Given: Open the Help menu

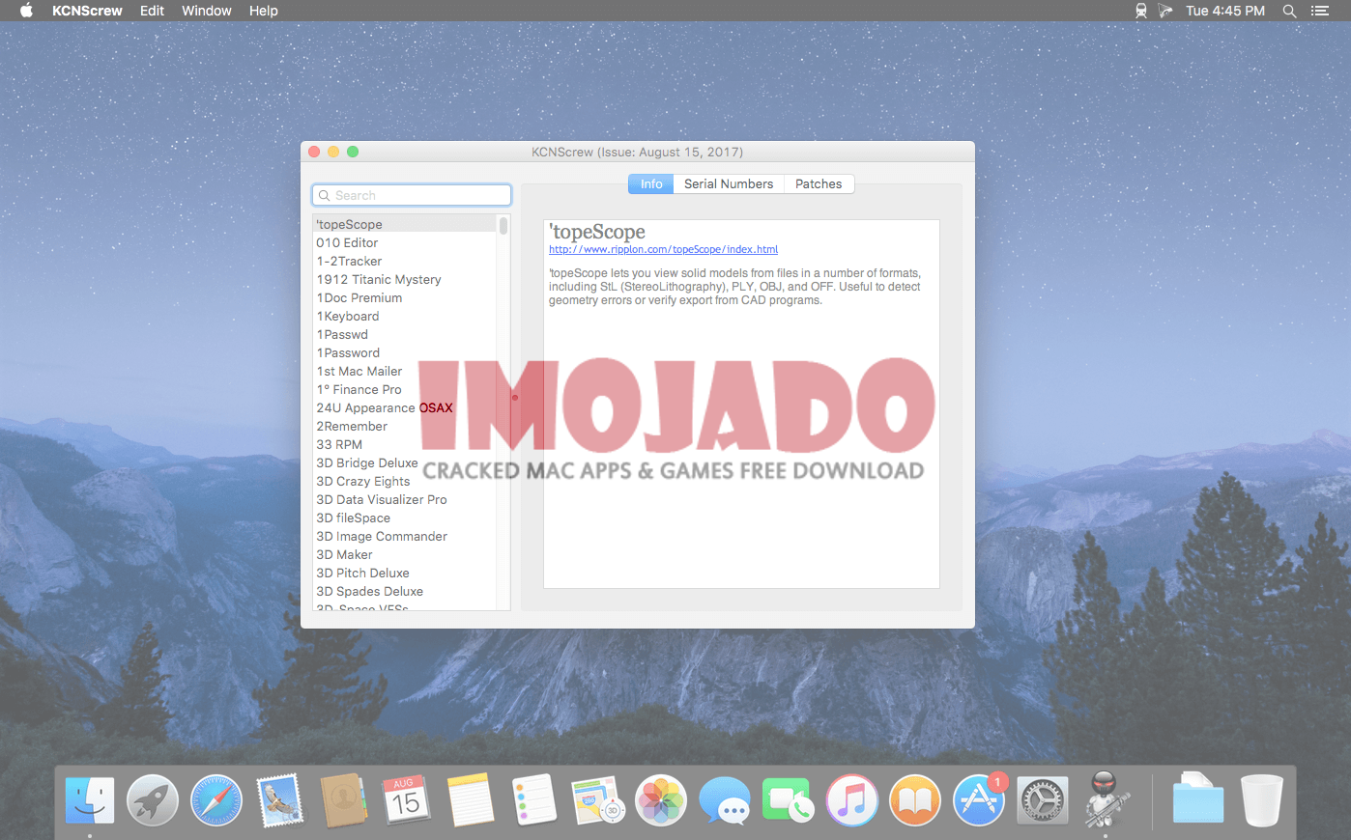Looking at the screenshot, I should click(264, 11).
